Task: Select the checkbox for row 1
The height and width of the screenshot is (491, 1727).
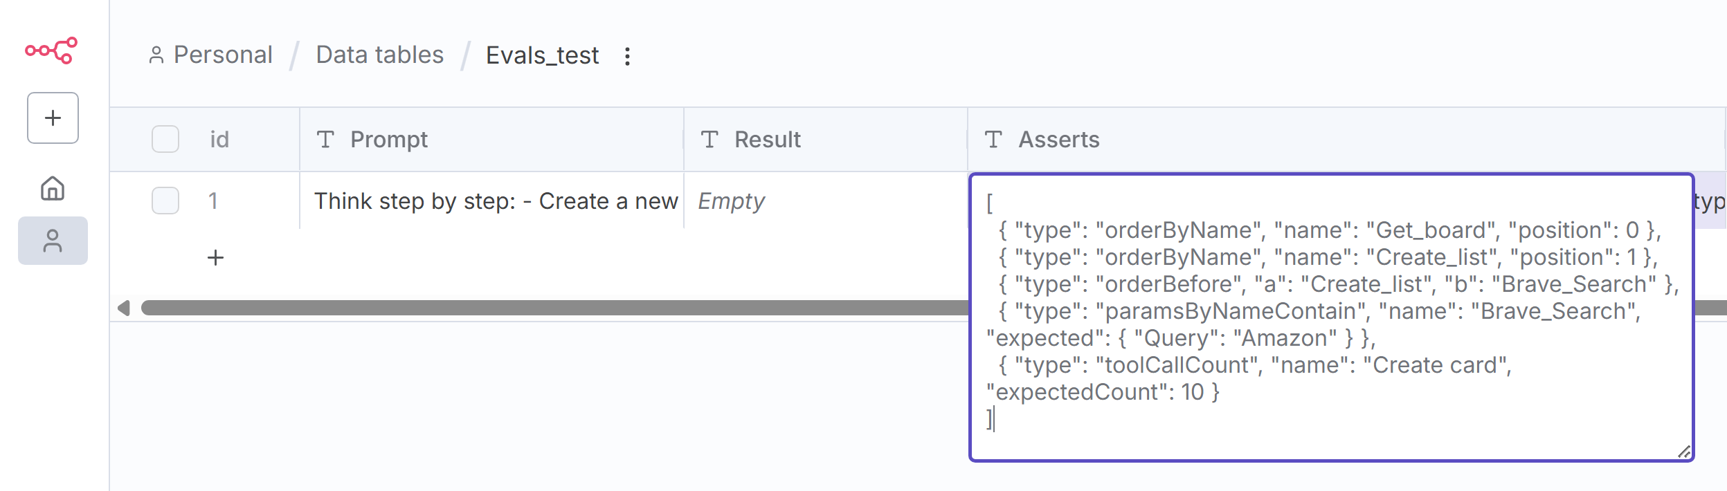Action: point(165,201)
